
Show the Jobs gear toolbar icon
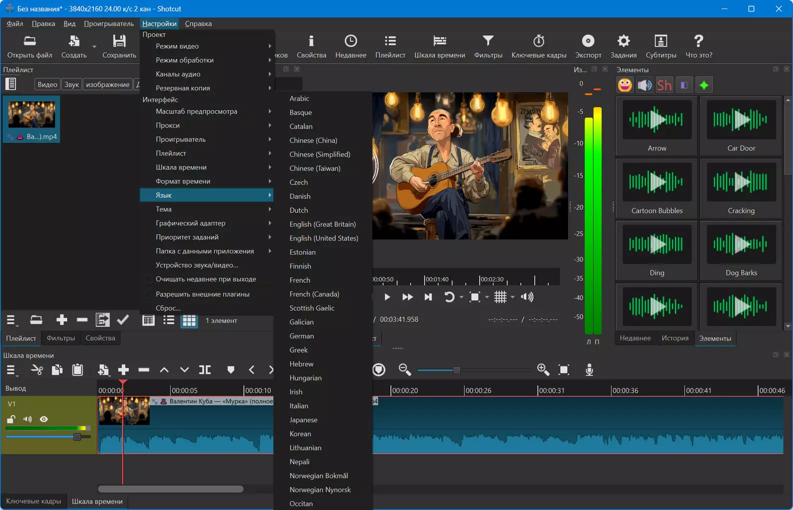click(623, 46)
